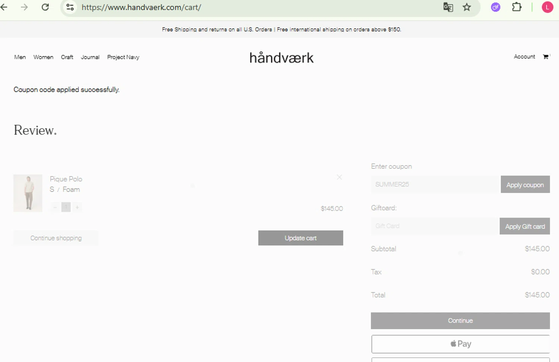Open site information icon in address bar
559x362 pixels.
click(x=70, y=7)
